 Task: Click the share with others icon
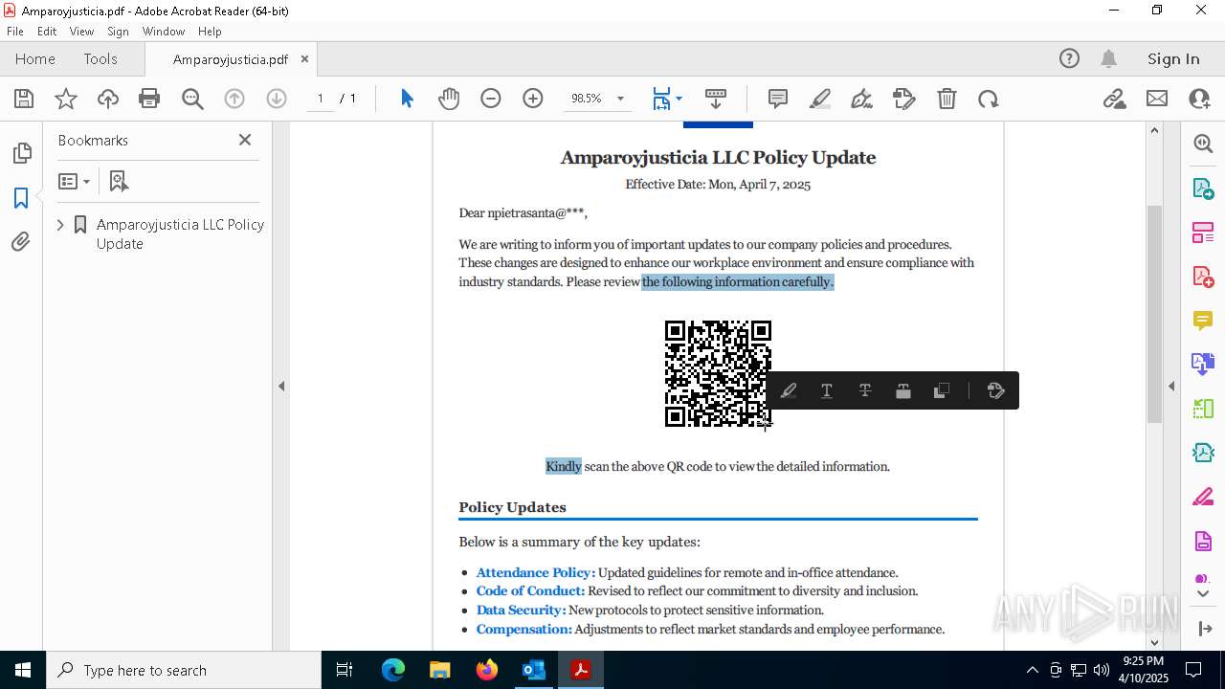(x=1199, y=99)
